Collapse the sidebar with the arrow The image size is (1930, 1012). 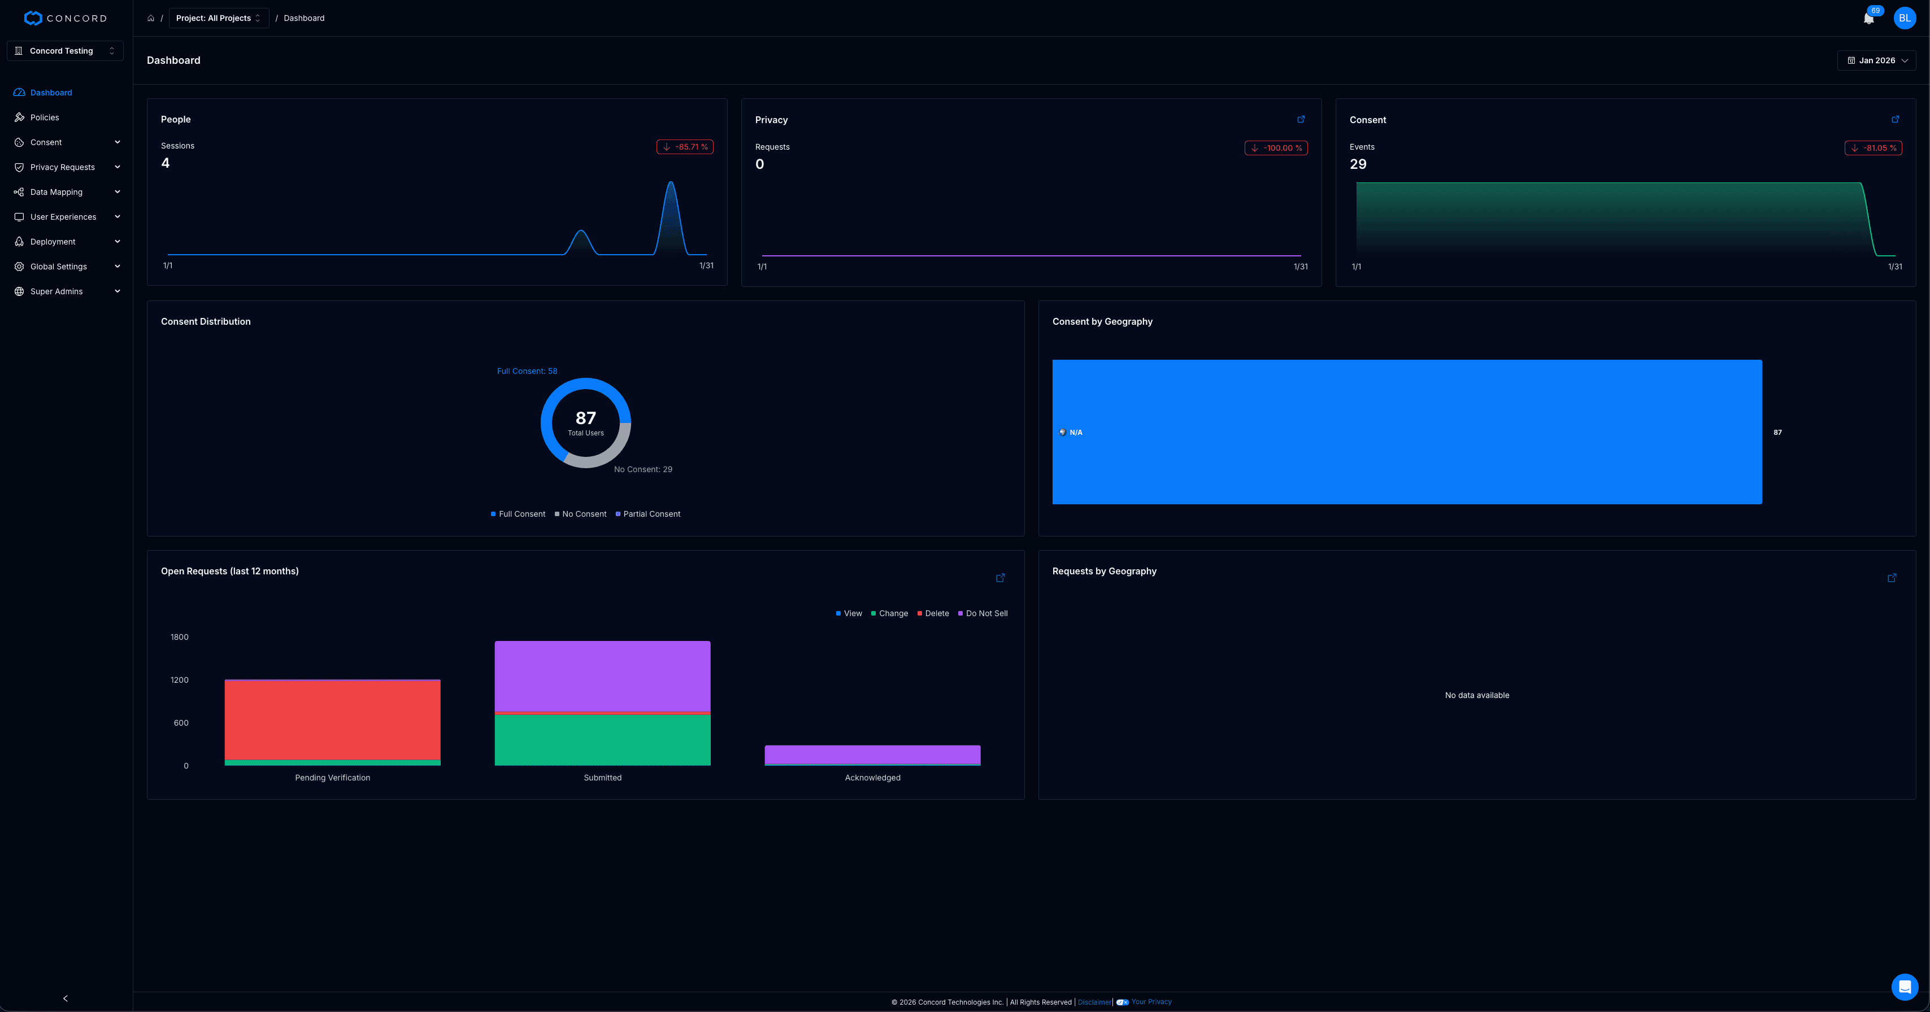[x=65, y=998]
